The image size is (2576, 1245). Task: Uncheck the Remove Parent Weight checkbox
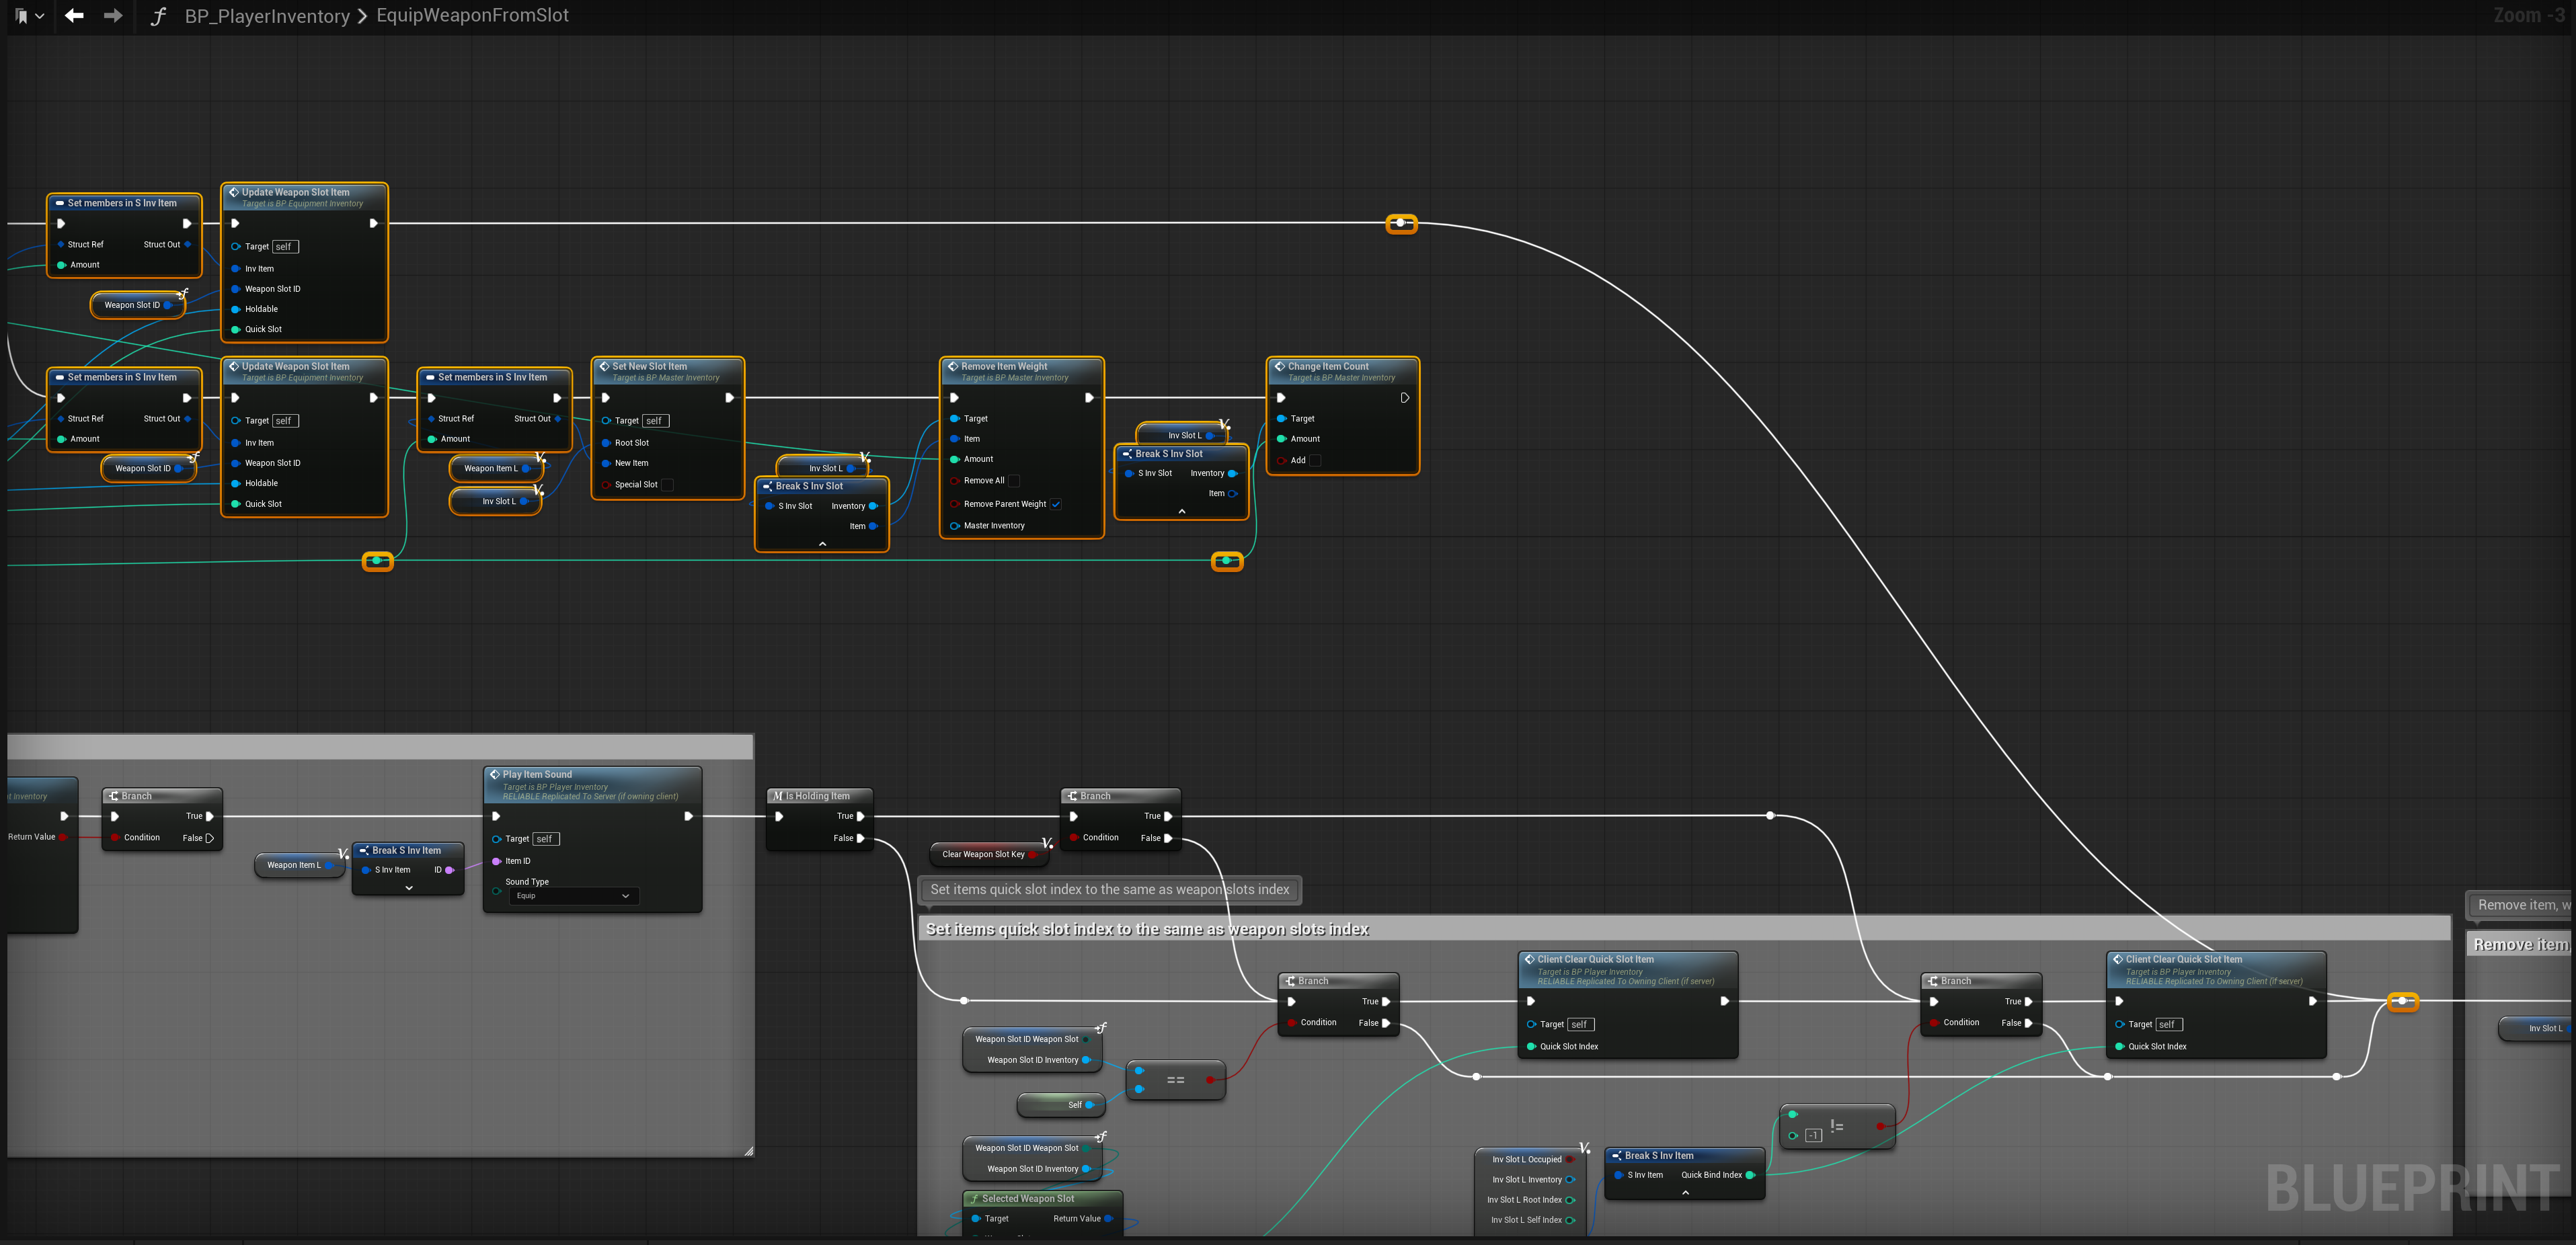click(1056, 504)
